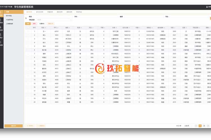
Task: Sort table by the 年级 column sort icon
Action: pyautogui.click(x=140, y=28)
